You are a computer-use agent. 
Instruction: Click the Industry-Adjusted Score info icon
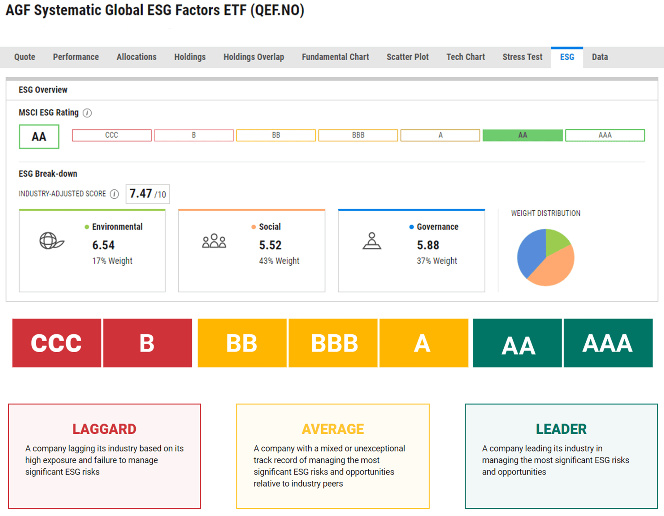[x=114, y=194]
